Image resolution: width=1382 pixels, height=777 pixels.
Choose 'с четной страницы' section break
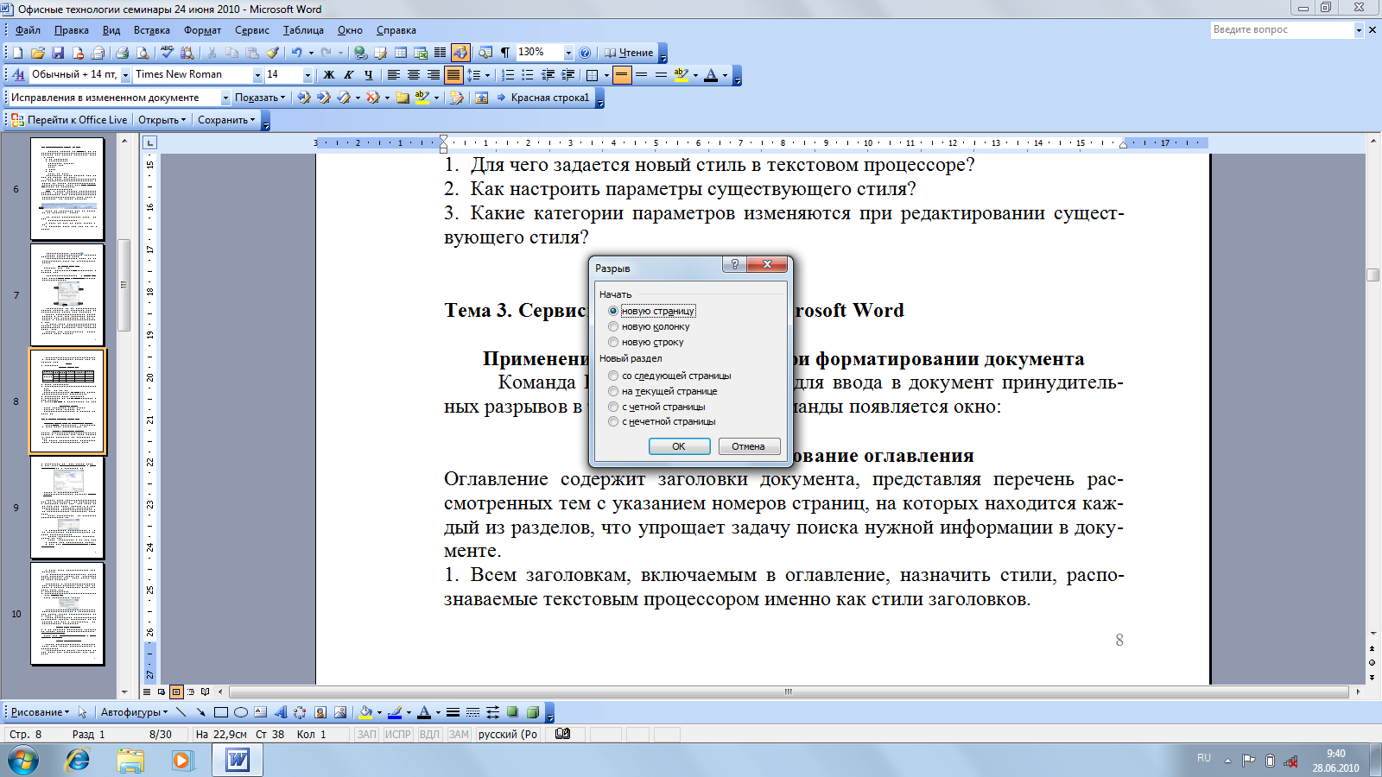(x=657, y=407)
